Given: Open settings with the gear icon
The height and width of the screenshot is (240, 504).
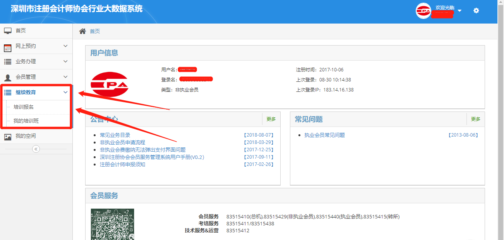Looking at the screenshot, I should [x=476, y=10].
